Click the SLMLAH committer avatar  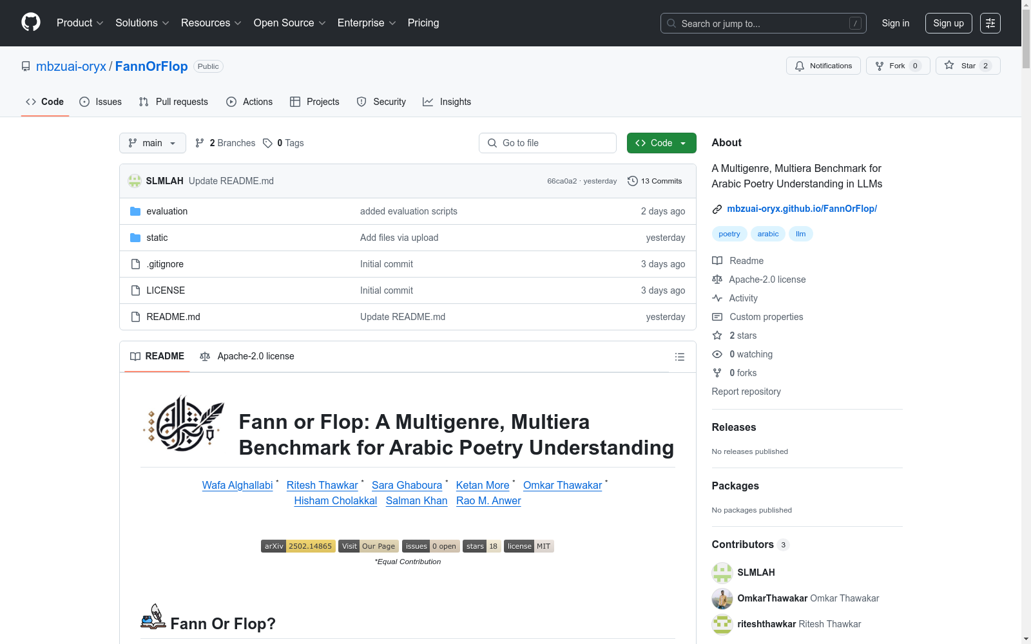click(135, 181)
